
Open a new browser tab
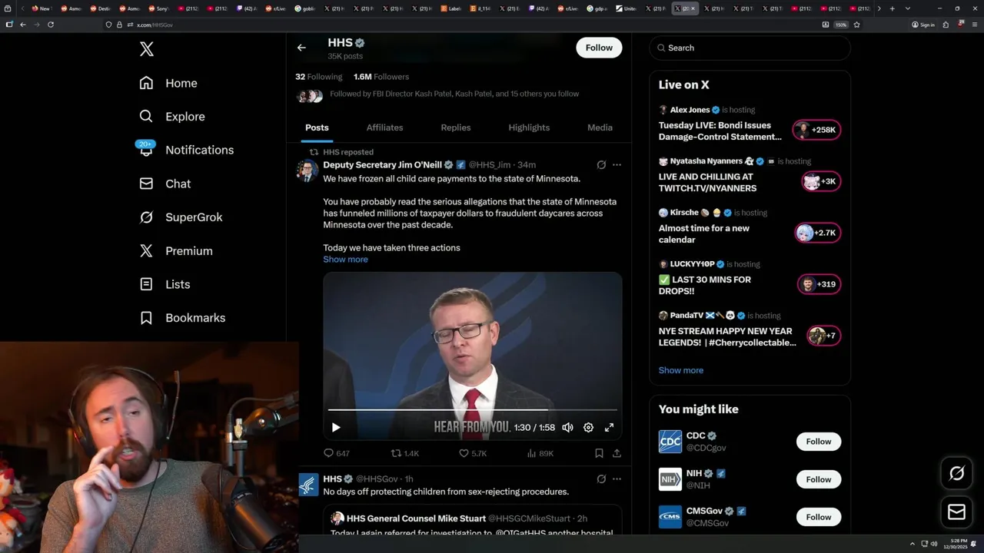pos(892,8)
